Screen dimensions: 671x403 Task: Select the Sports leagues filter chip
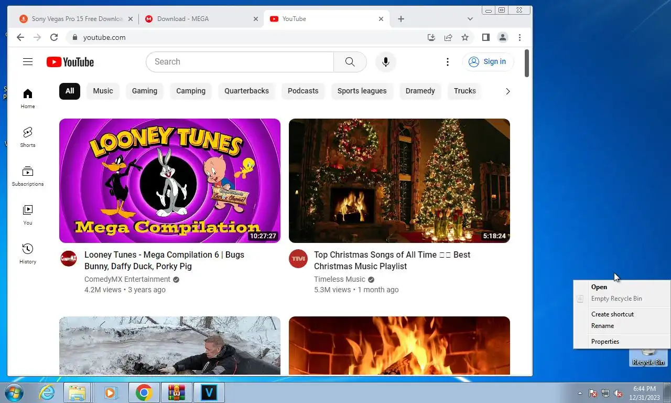pos(362,91)
